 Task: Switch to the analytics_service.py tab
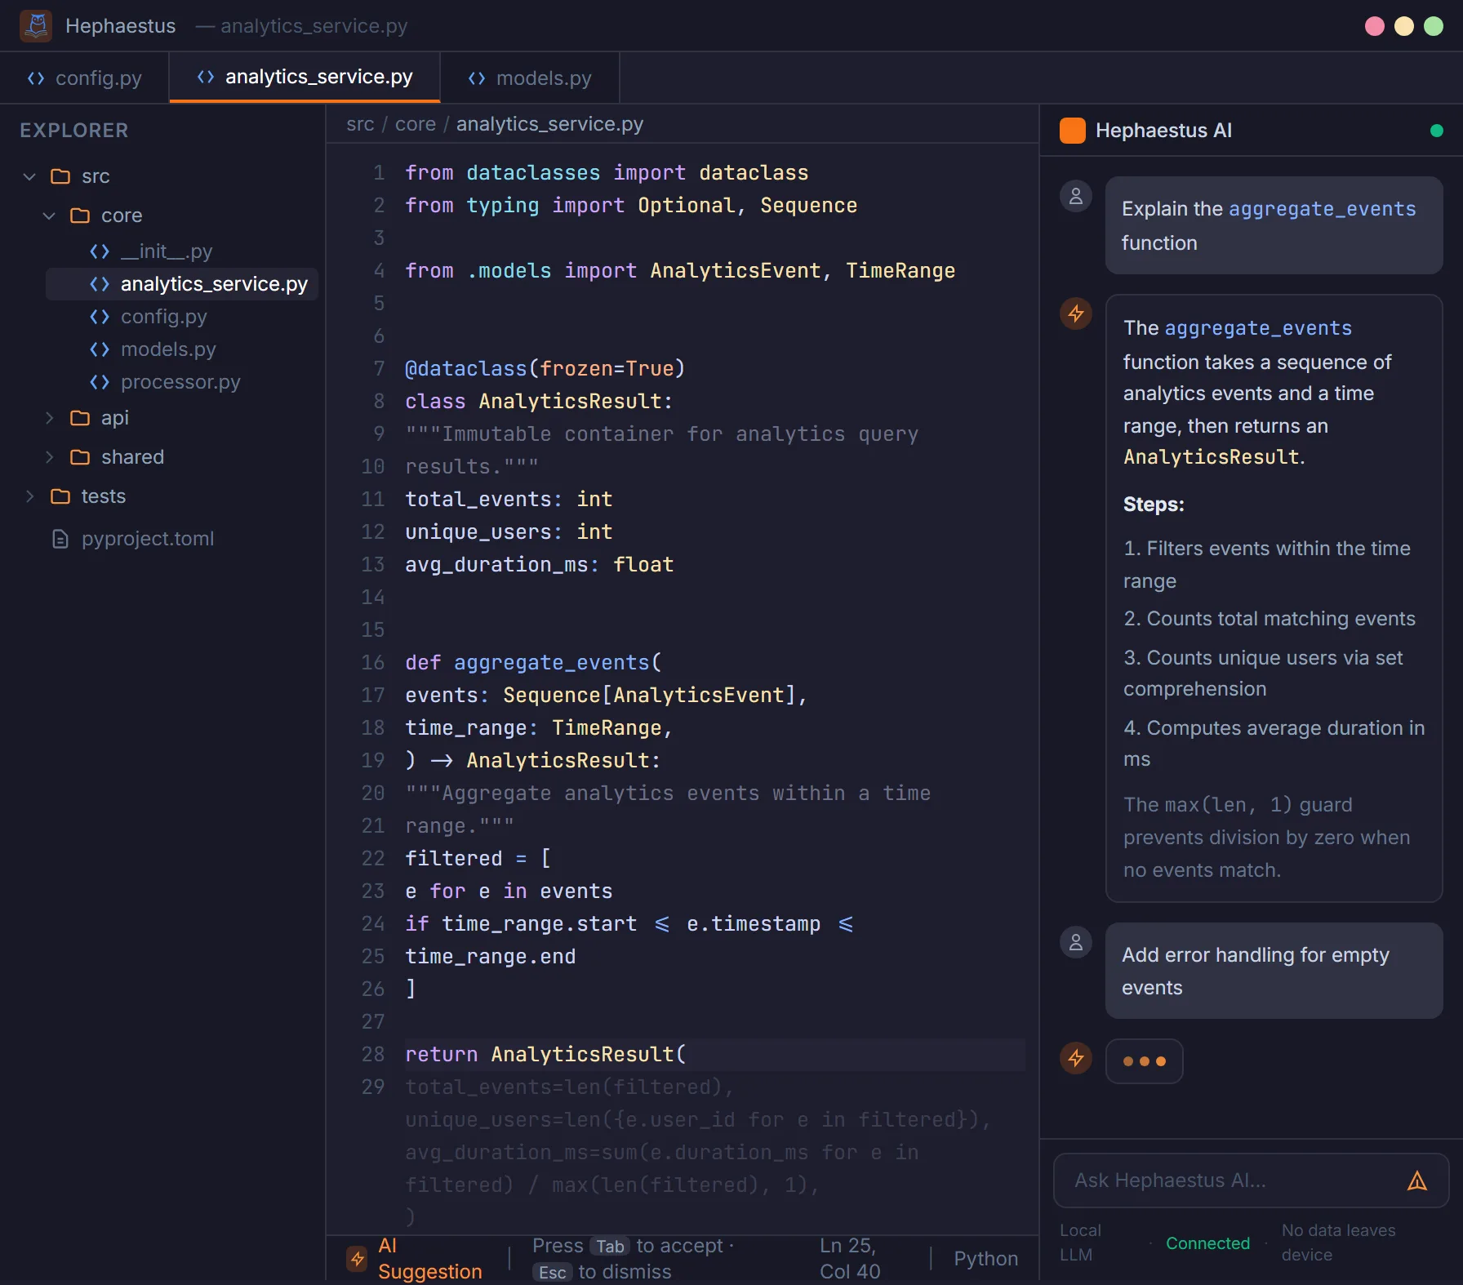[x=305, y=78]
